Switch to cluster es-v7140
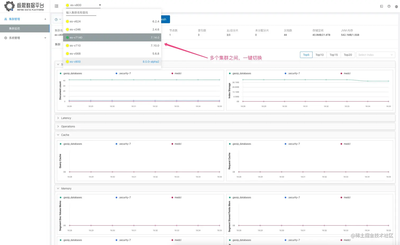This screenshot has height=245, width=400. click(x=112, y=37)
